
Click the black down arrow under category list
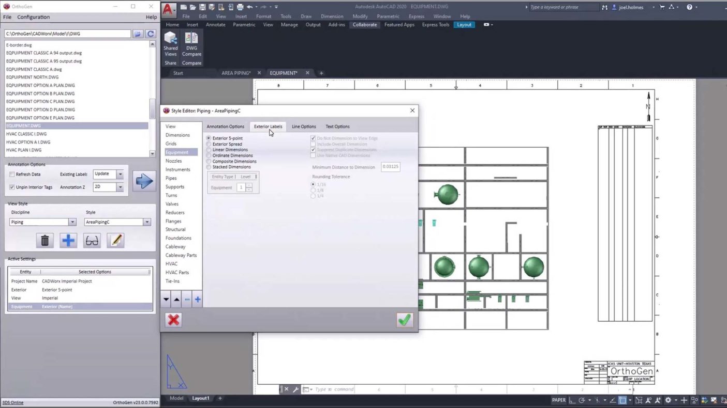coord(166,300)
